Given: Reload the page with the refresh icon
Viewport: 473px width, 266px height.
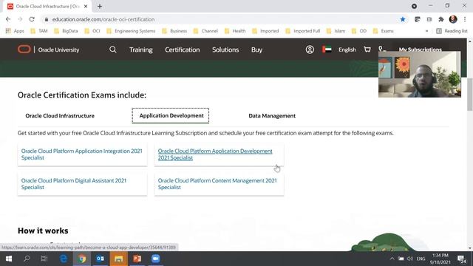Looking at the screenshot, I should (x=32, y=19).
